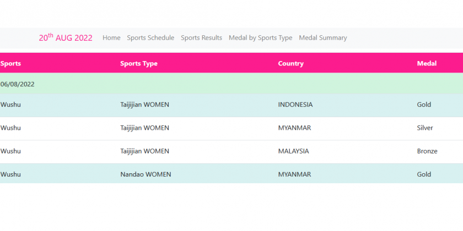The width and height of the screenshot is (463, 231).
Task: Click MYANMAR in the Nandao WOMEN row
Action: [x=294, y=174]
